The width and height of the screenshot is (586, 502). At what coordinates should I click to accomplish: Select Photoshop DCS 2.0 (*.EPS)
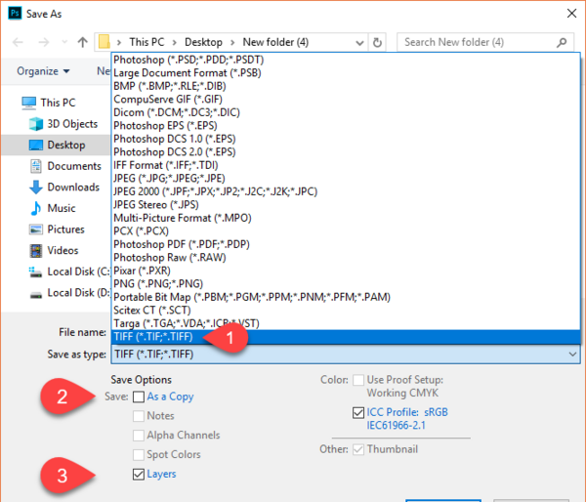click(346, 151)
